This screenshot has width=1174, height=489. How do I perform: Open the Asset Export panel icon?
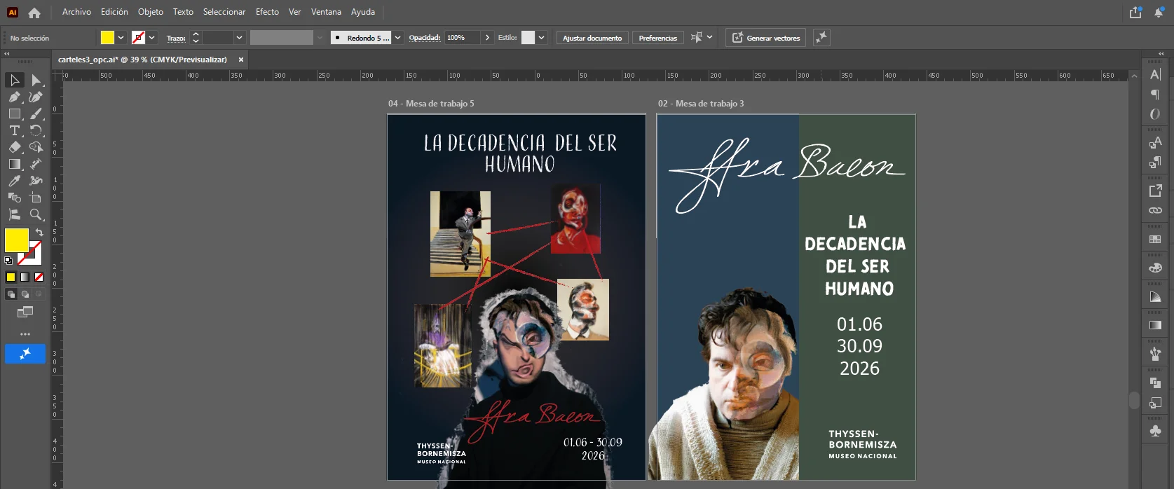click(1155, 191)
